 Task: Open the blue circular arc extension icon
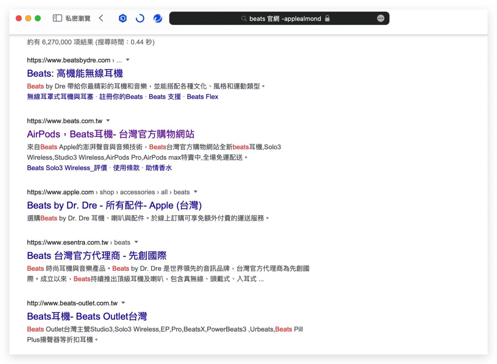point(140,18)
